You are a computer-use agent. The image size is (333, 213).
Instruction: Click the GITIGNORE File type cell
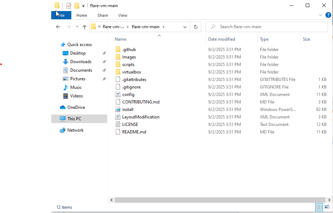[274, 87]
